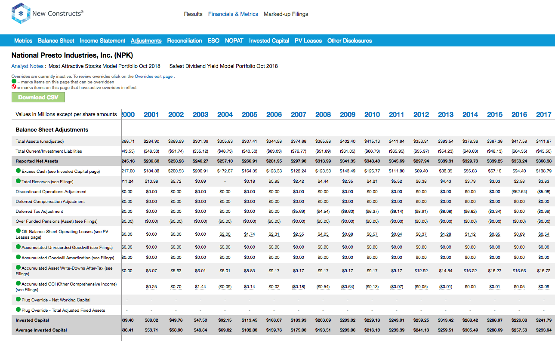Click green dot beside Off-Balance-Sheet Operating Leases
The width and height of the screenshot is (555, 341).
18,231
